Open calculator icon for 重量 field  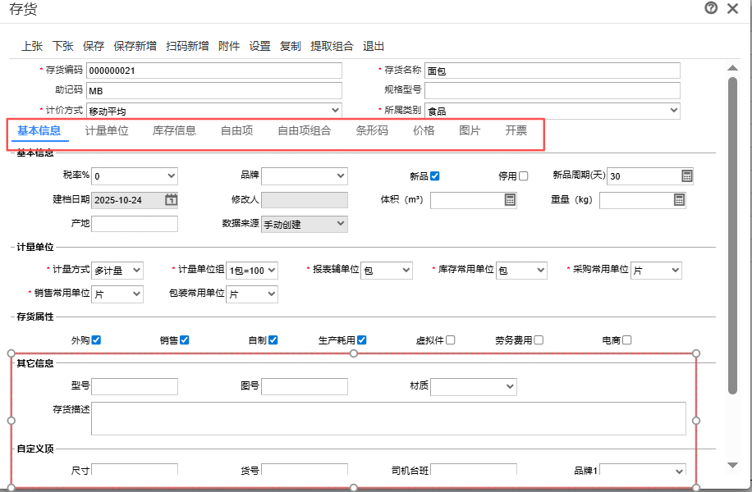(679, 199)
